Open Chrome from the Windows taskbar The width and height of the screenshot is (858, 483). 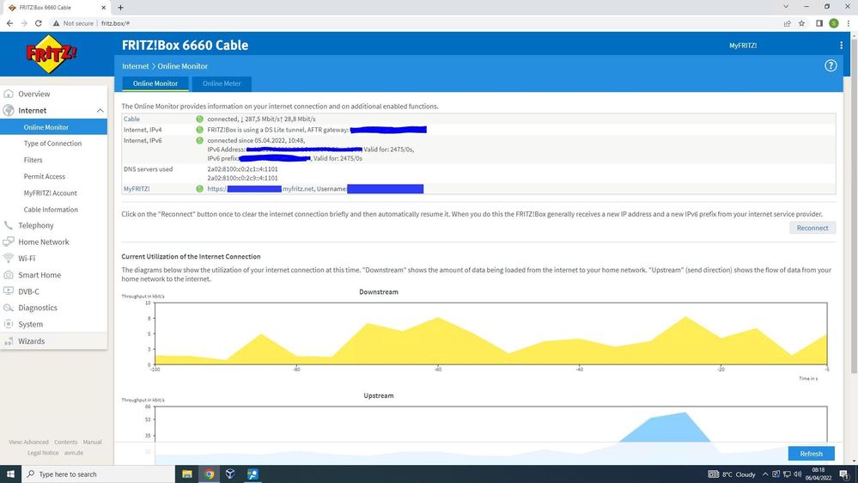pyautogui.click(x=209, y=474)
